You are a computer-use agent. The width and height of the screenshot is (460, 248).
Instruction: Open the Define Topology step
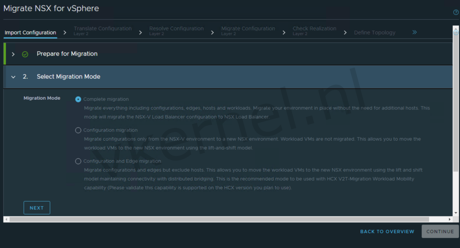pos(375,33)
